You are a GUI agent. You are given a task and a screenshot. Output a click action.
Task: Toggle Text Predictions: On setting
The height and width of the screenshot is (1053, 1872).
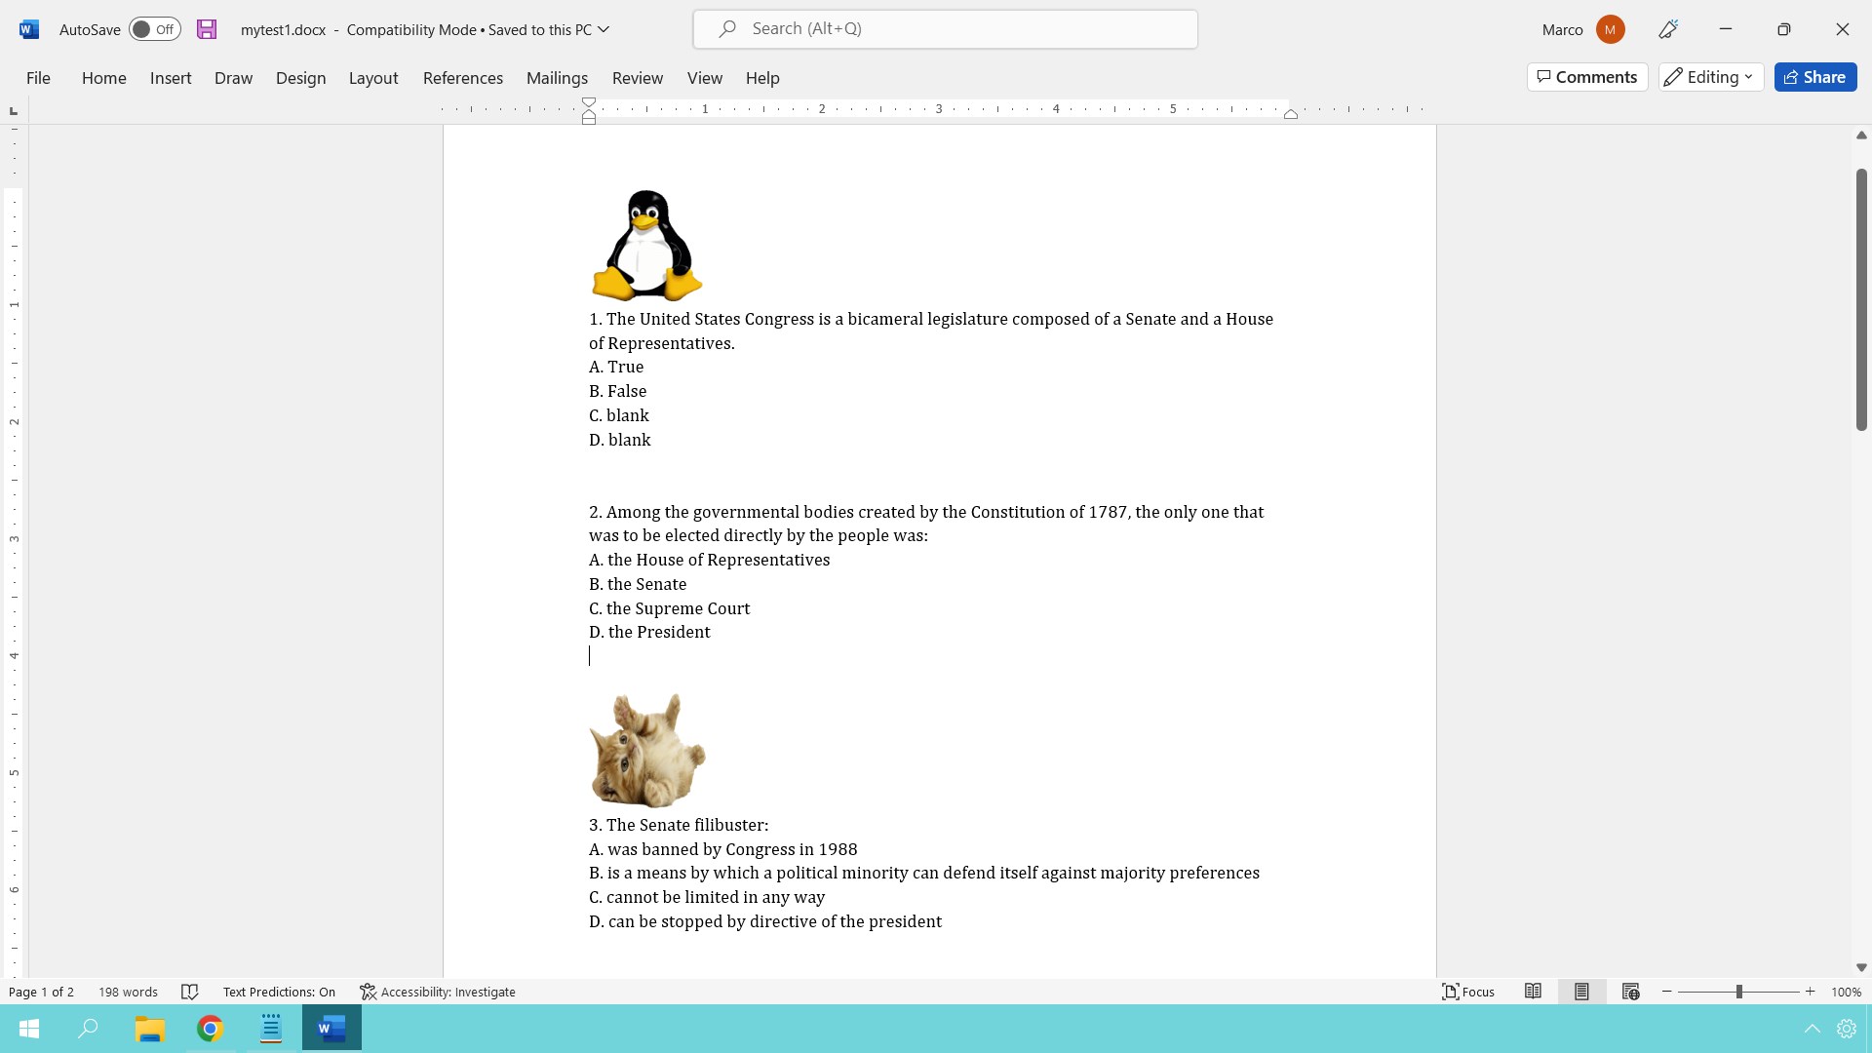coord(279,992)
